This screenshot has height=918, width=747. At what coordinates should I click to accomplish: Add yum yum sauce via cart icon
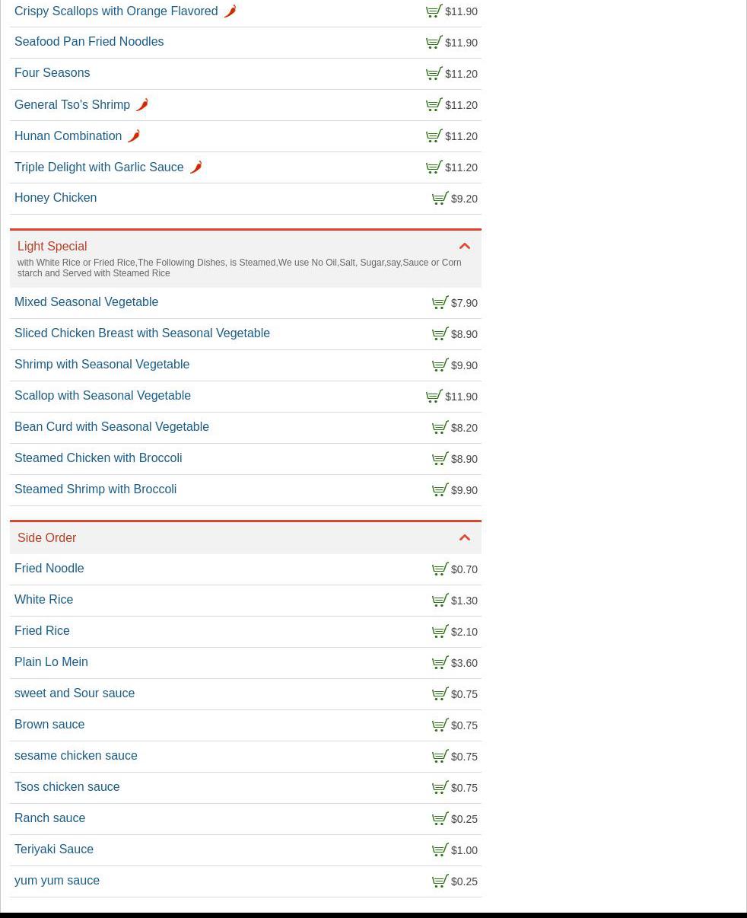point(440,881)
